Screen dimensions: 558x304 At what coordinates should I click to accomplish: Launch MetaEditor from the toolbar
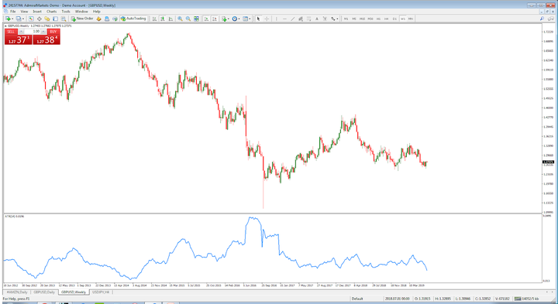pyautogui.click(x=99, y=19)
